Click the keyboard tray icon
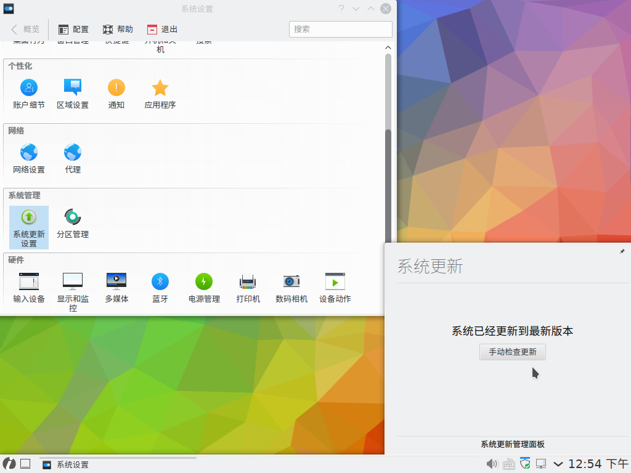Screen dimensions: 631x473 (508, 464)
